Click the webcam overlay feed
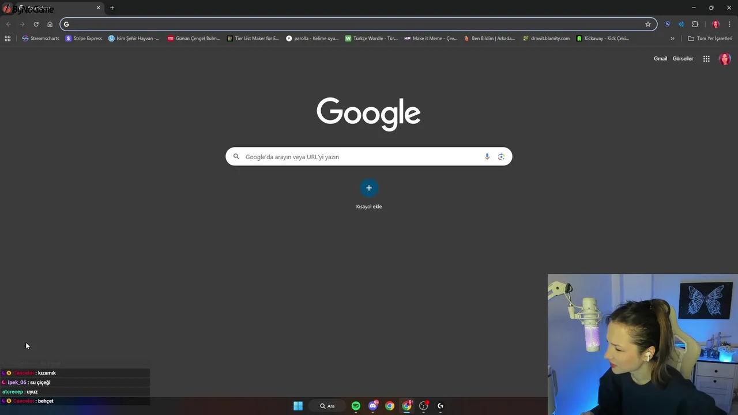Image resolution: width=738 pixels, height=415 pixels. pos(643,344)
